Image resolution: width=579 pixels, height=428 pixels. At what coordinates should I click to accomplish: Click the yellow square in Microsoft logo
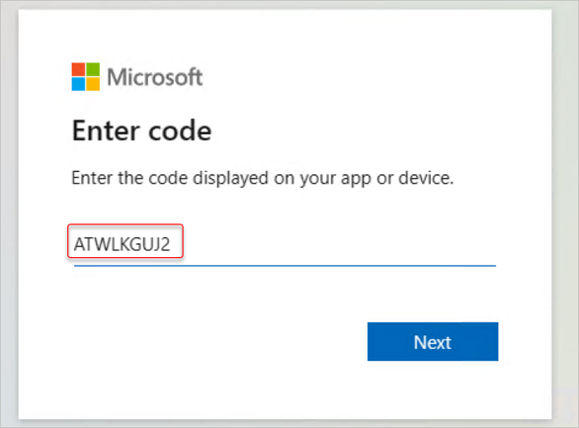pos(93,84)
